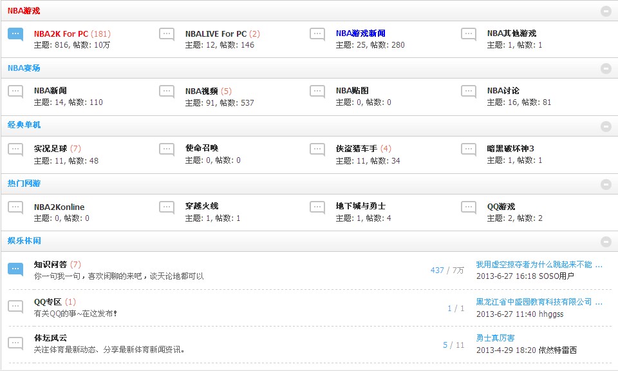Viewport: 618px width, 371px height.
Task: Open the NBA贴图 forum
Action: click(352, 91)
